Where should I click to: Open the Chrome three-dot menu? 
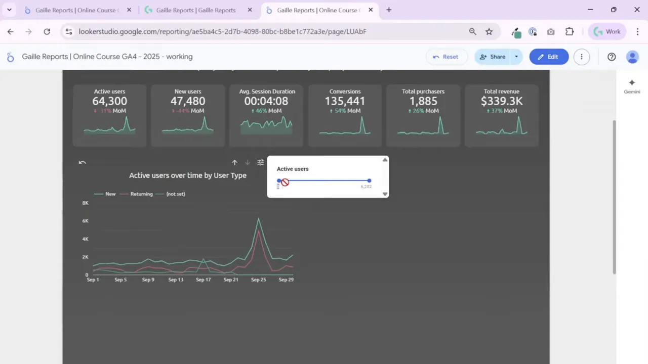(637, 31)
